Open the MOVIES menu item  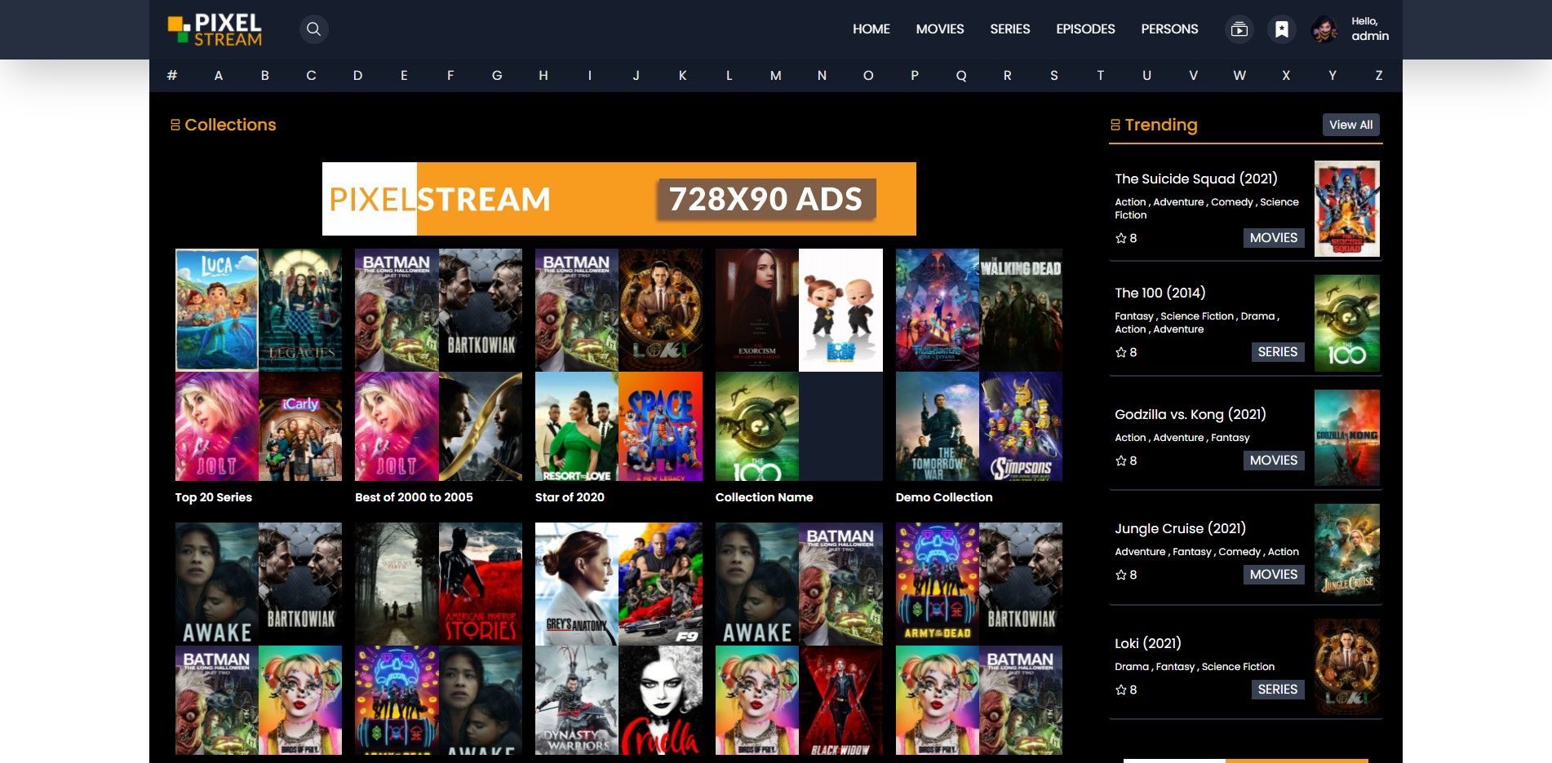pyautogui.click(x=939, y=29)
